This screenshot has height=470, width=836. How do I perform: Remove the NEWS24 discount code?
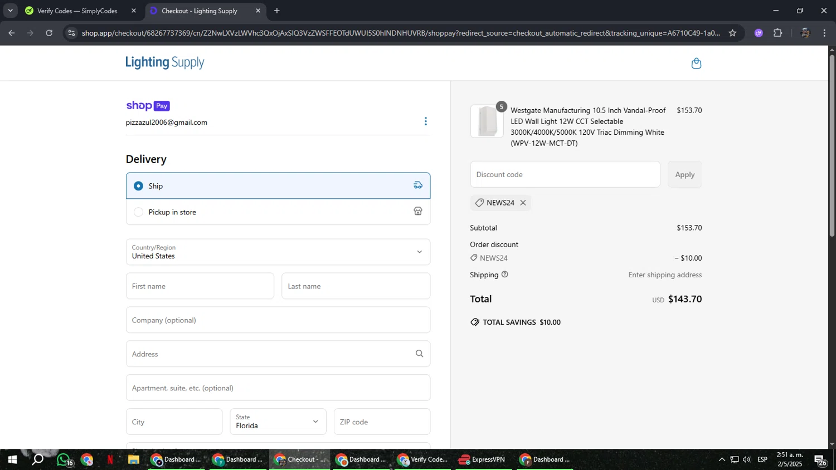523,203
